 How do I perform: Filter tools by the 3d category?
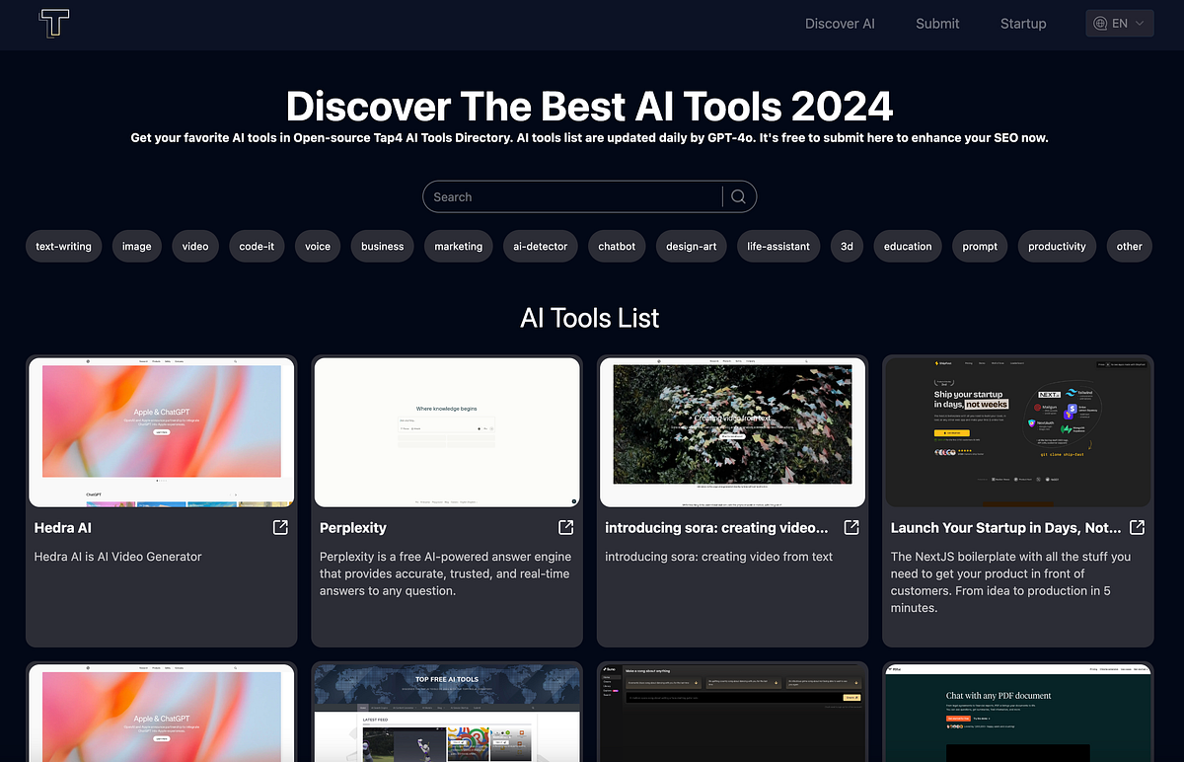847,246
